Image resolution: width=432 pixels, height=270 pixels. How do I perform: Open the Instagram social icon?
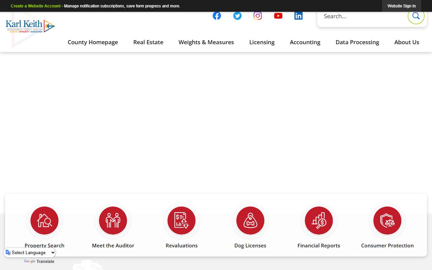tap(258, 16)
